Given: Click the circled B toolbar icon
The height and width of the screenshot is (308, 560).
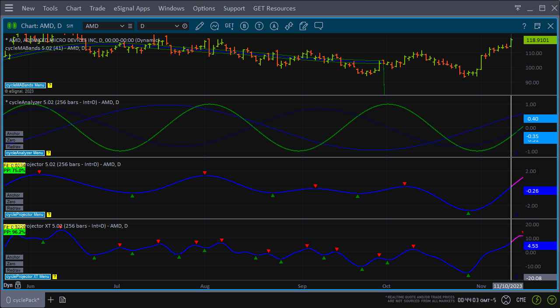Looking at the screenshot, I should coord(244,26).
